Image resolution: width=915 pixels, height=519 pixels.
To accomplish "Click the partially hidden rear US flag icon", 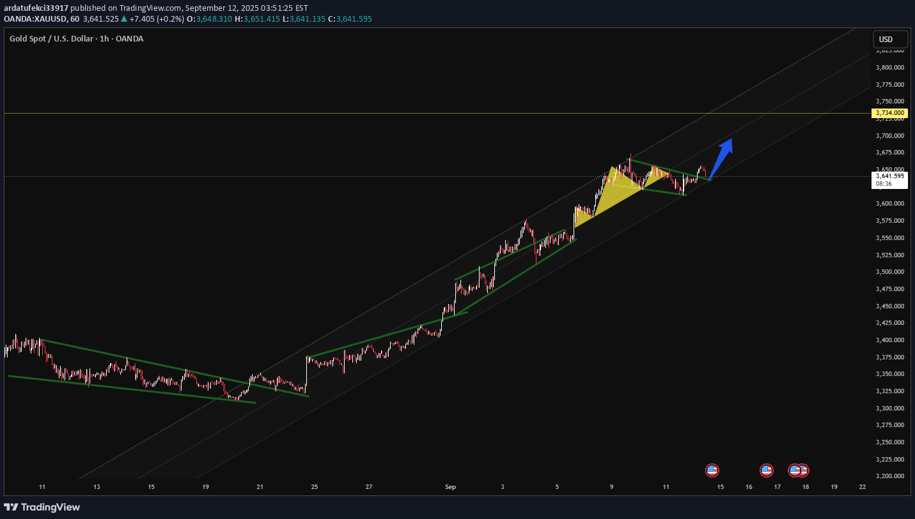I will coord(804,470).
